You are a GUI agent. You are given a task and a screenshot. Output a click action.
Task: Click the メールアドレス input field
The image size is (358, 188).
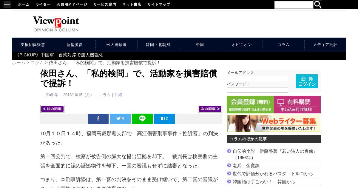point(257,78)
